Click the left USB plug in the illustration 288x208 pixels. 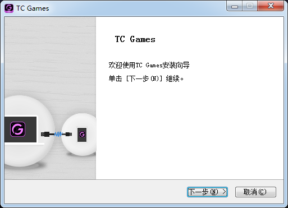coord(45,134)
